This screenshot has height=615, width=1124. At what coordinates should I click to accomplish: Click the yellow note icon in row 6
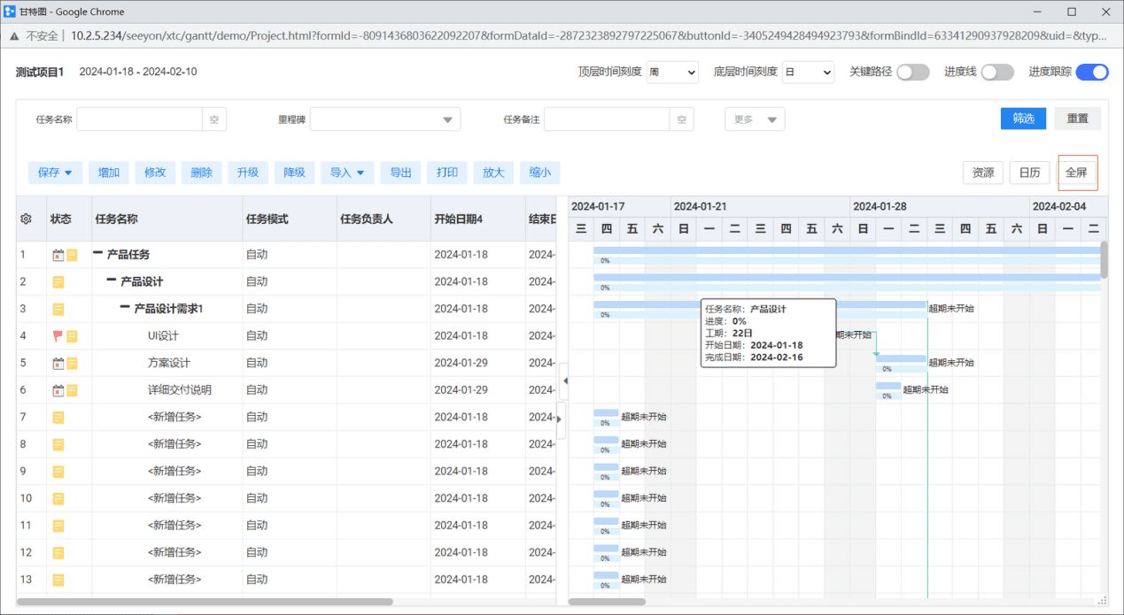(x=72, y=390)
